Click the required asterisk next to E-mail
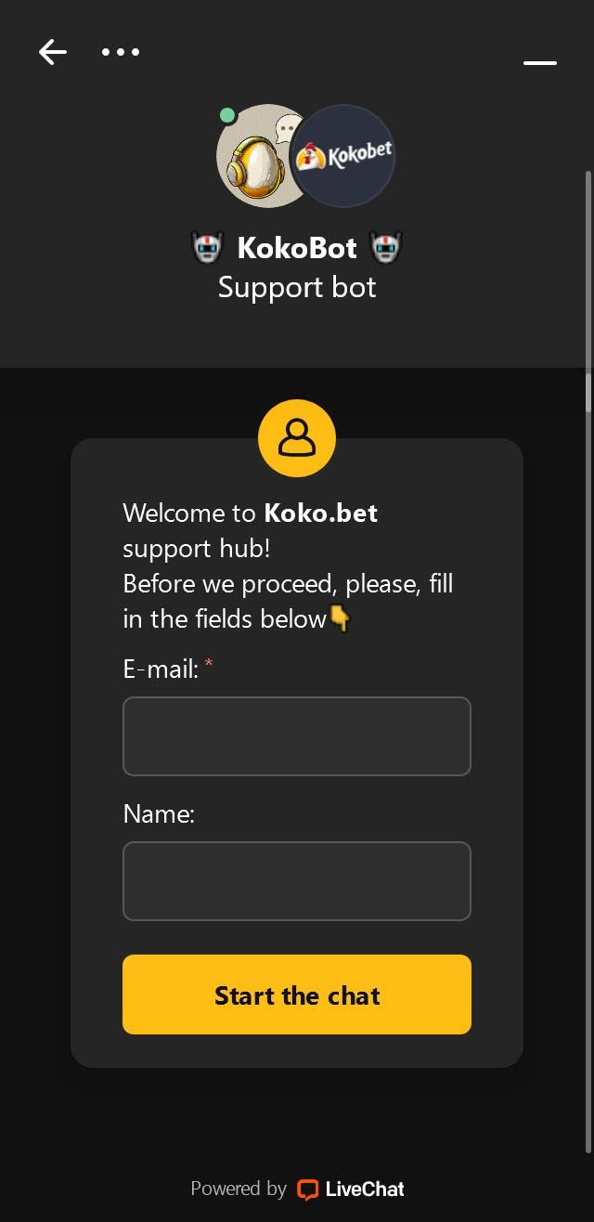 pos(209,663)
